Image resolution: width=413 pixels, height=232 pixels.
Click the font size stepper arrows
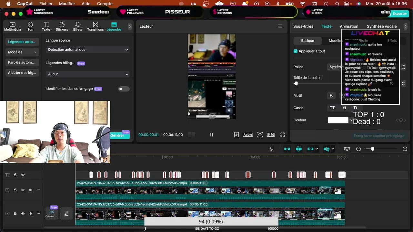point(403,83)
